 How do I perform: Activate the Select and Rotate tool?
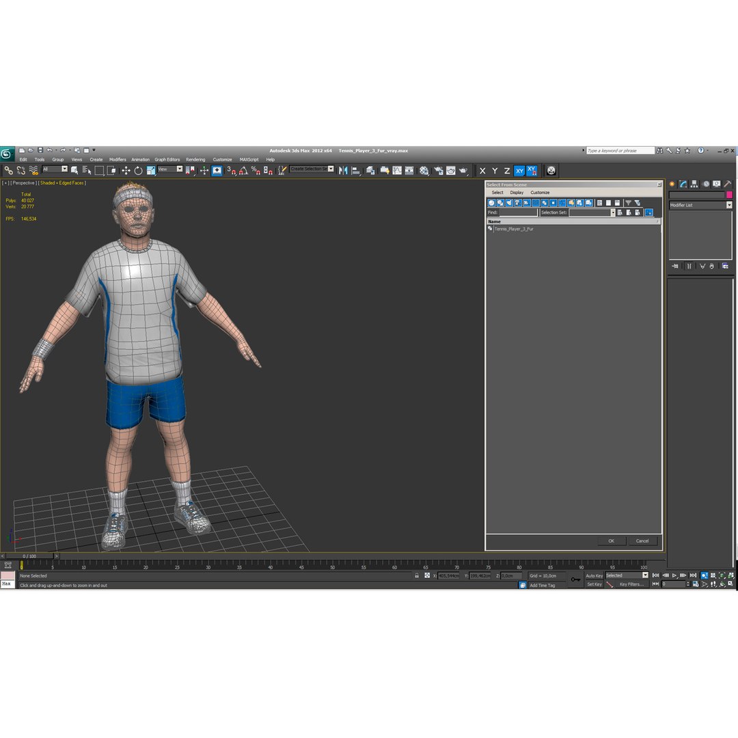tap(138, 170)
